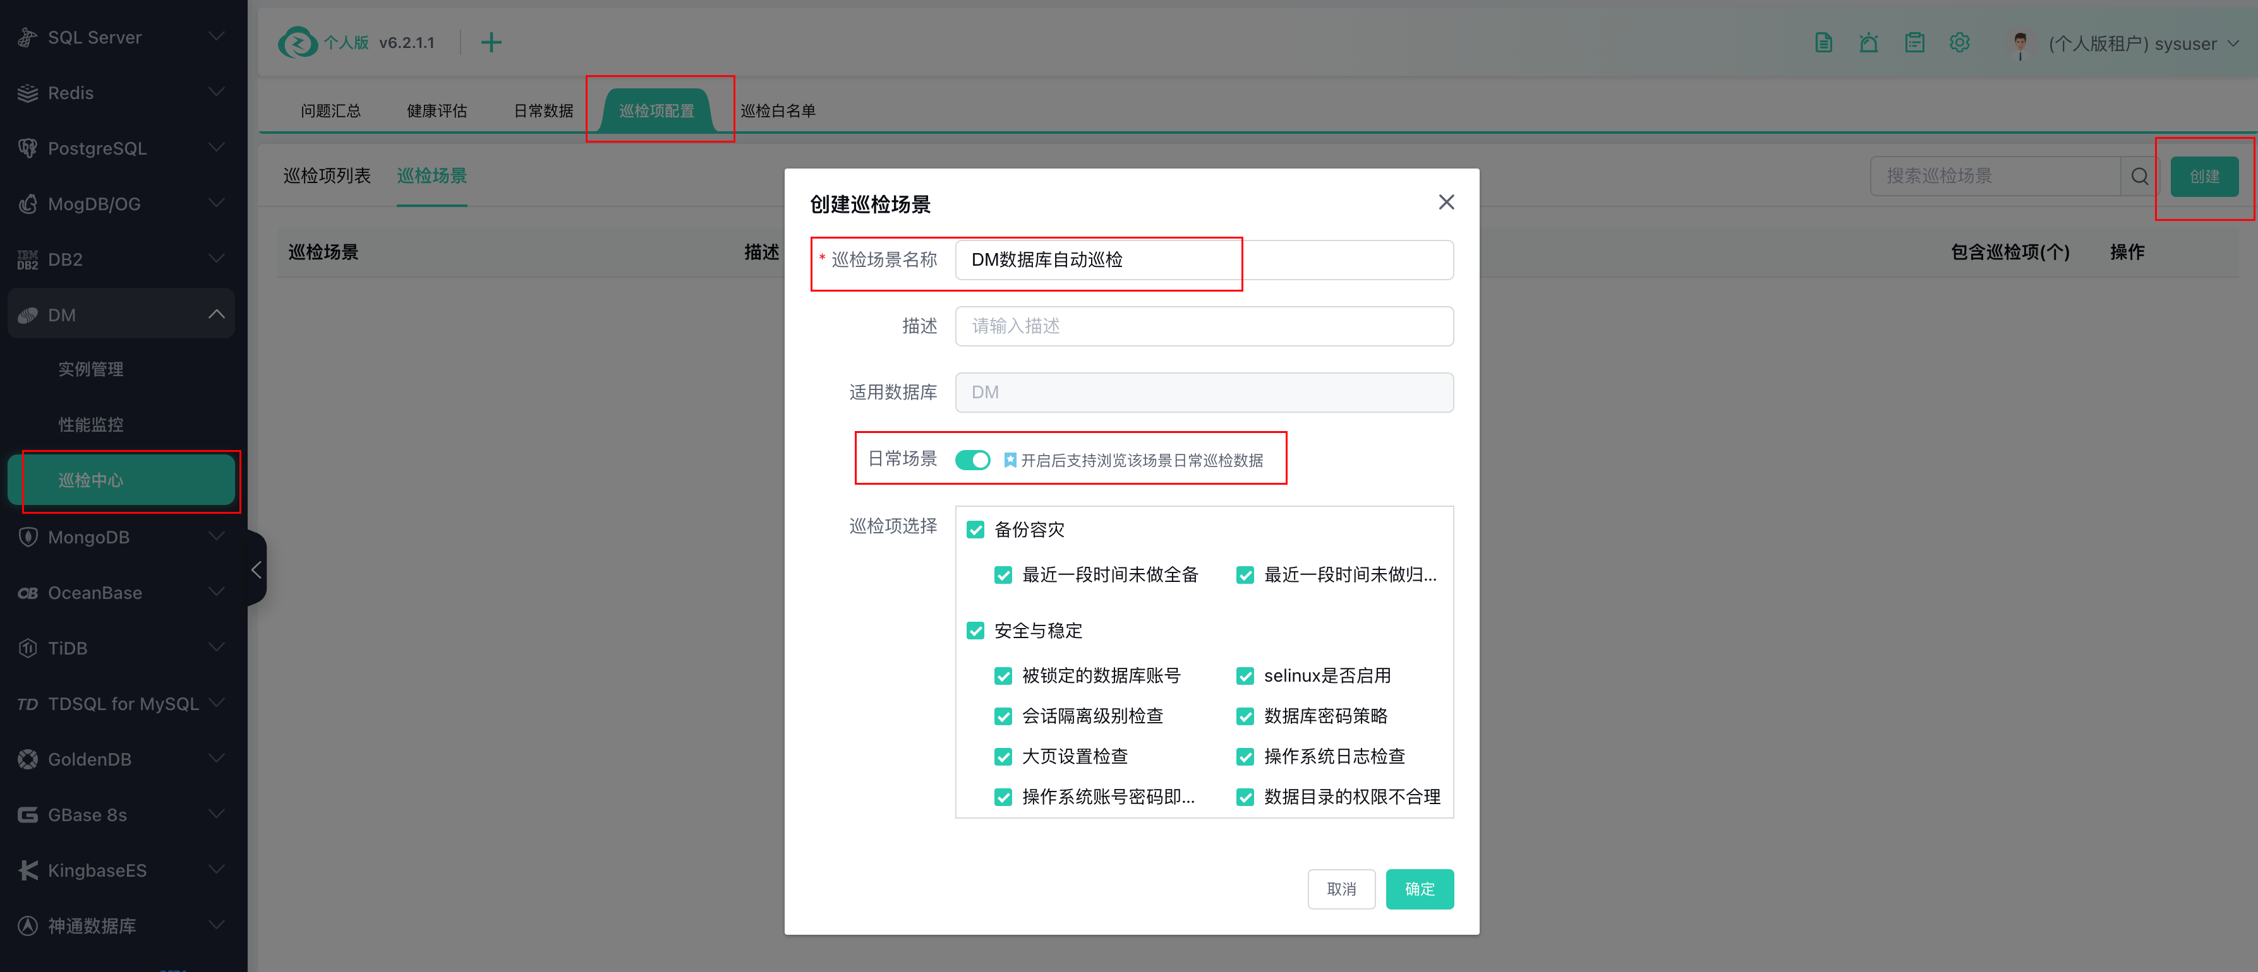Toggle the 日常场景 switch off

pyautogui.click(x=972, y=459)
